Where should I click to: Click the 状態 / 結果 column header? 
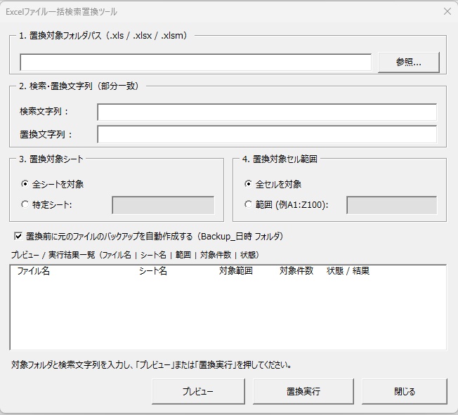[348, 271]
